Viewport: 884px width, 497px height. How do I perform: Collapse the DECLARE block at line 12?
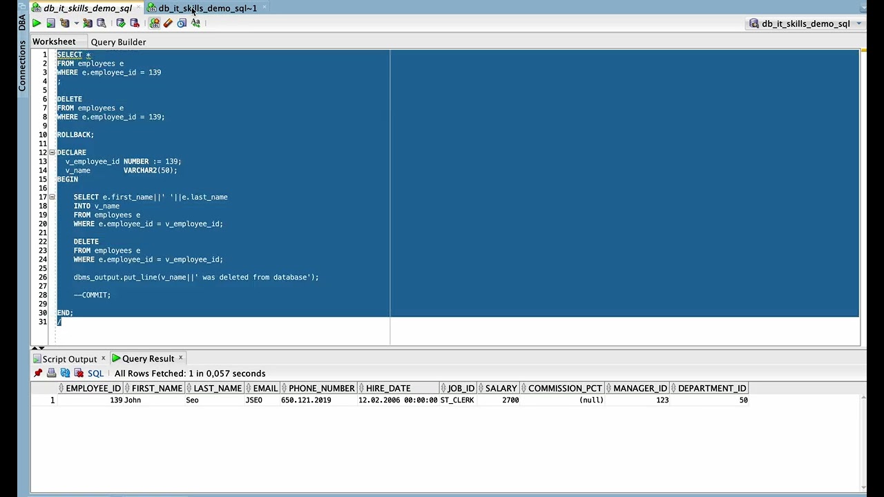[52, 153]
